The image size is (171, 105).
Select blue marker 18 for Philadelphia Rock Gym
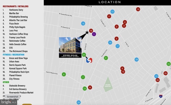pyautogui.click(x=136, y=59)
